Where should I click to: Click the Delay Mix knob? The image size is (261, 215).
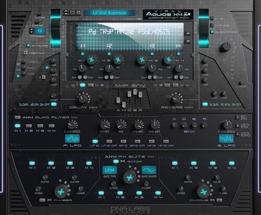click(x=83, y=99)
